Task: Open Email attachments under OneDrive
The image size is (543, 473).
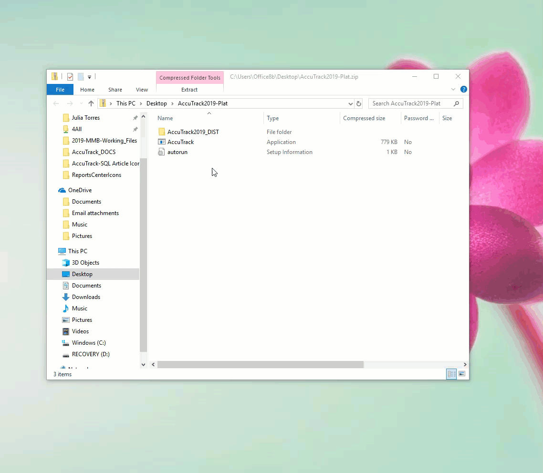Action: click(x=95, y=213)
